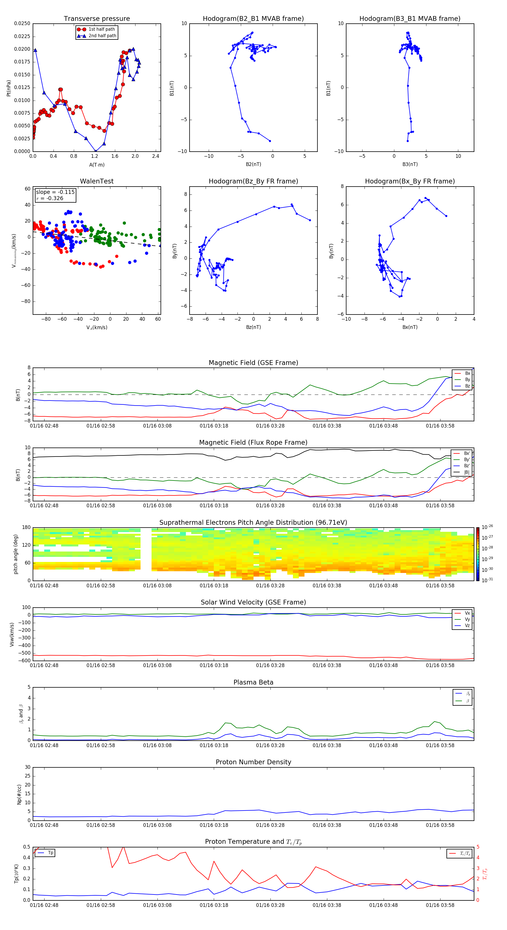Click the Tp(10^6K) y-axis label
Image resolution: width=507 pixels, height=930 pixels.
tap(17, 874)
